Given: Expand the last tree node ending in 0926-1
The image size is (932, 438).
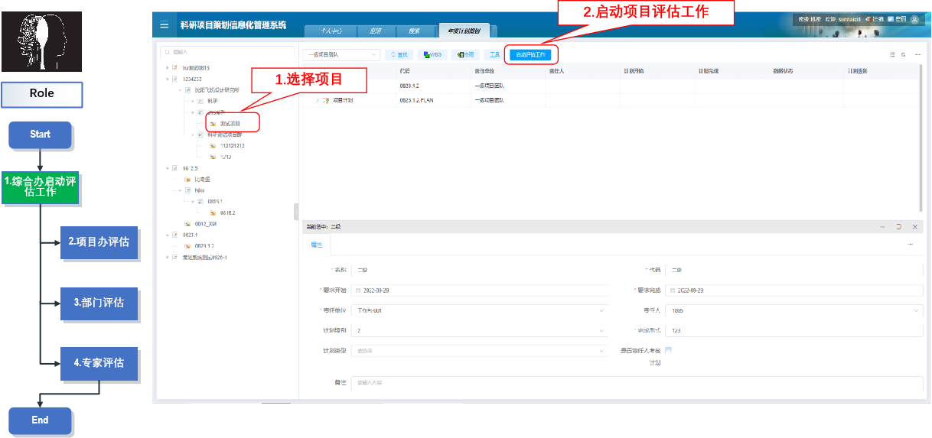Looking at the screenshot, I should tap(167, 257).
